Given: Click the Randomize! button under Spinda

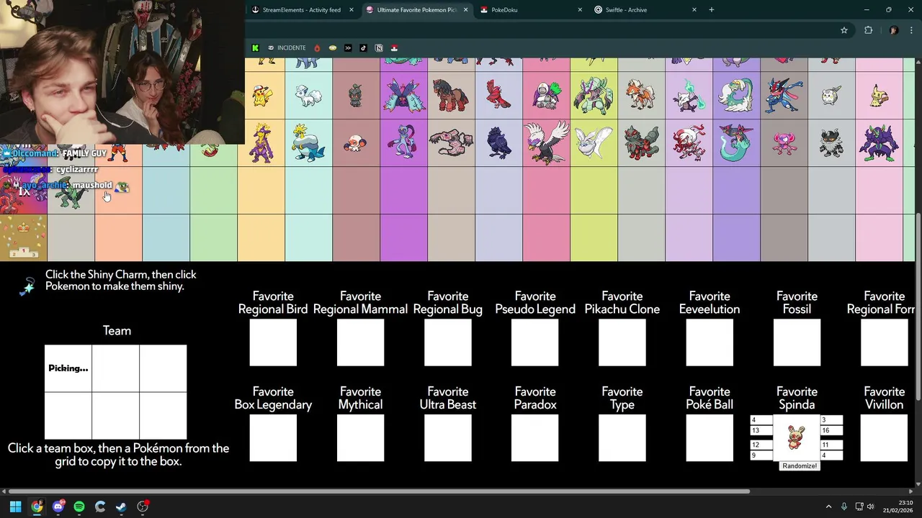Looking at the screenshot, I should (x=800, y=466).
